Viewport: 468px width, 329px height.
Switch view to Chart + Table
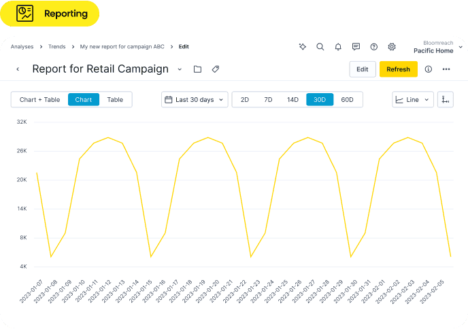click(39, 100)
